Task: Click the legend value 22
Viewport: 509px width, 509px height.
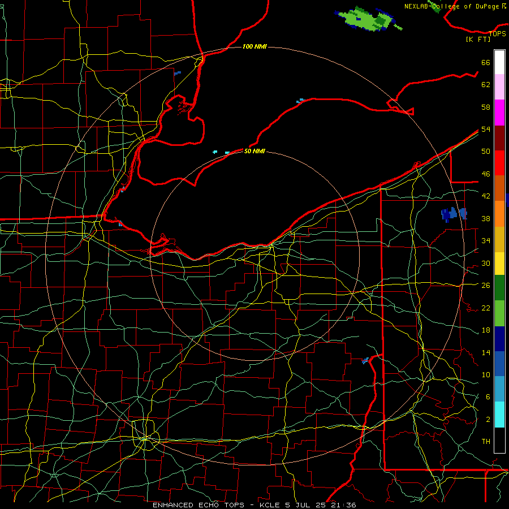Action: click(x=486, y=308)
